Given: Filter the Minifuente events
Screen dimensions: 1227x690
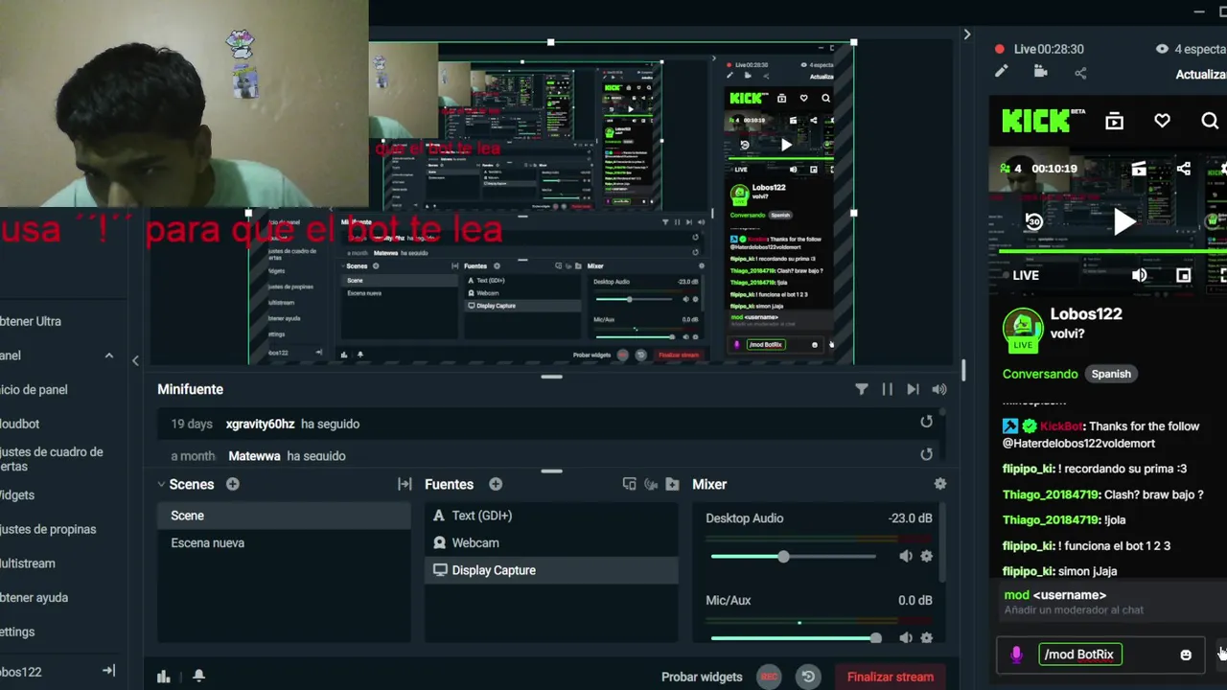Looking at the screenshot, I should click(862, 389).
